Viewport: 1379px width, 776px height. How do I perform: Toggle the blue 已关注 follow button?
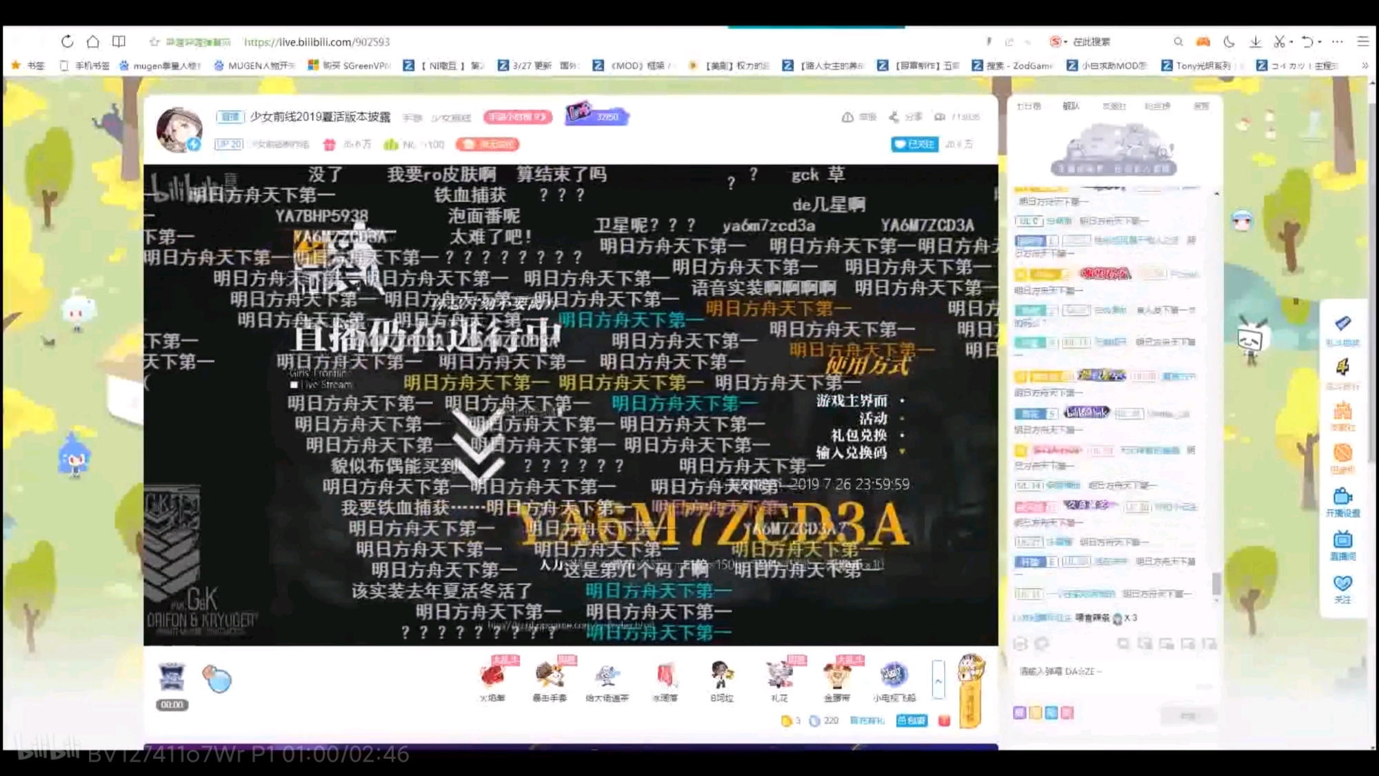pyautogui.click(x=914, y=144)
